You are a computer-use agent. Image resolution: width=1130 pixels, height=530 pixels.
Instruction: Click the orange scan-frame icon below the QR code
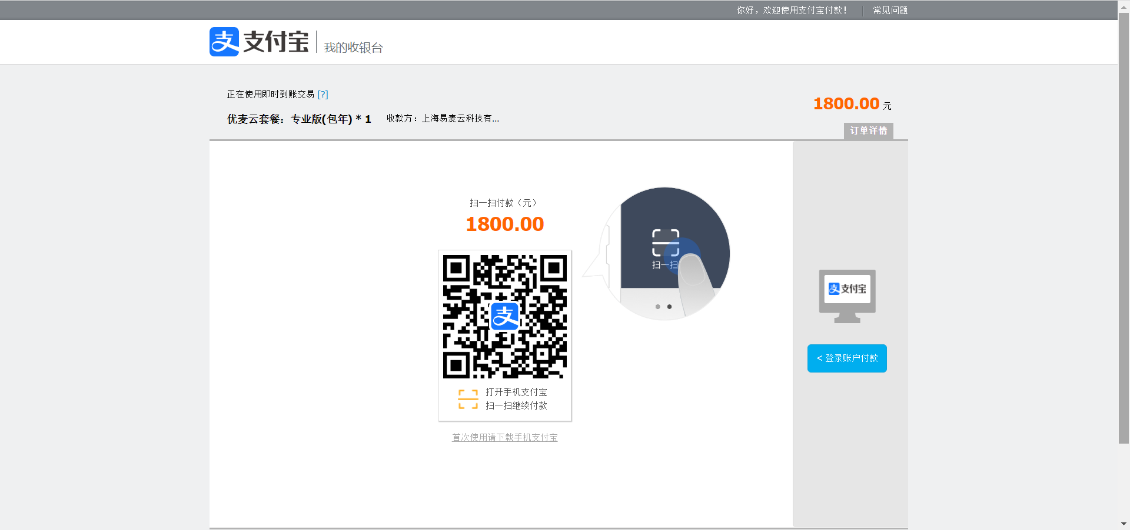click(468, 399)
